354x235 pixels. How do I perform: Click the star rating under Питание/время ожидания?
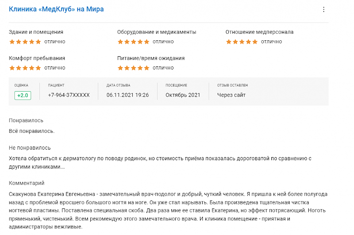[x=134, y=68]
